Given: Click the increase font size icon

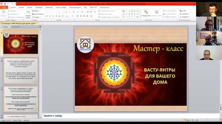Looking at the screenshot, I should pos(66,12).
